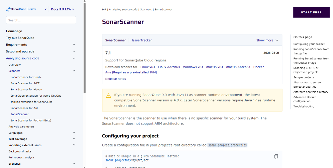Open SonarScanner for Ant page
Image resolution: width=333 pixels, height=168 pixels.
(24, 108)
